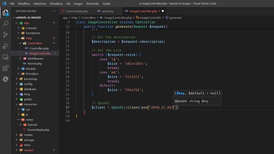
Task: Click the Http breadcrumb segment
Action: (74, 18)
